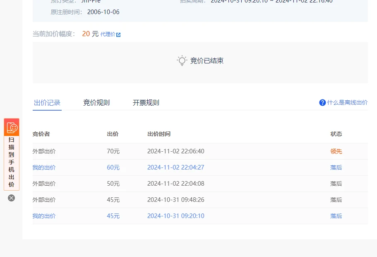The width and height of the screenshot is (377, 257).
Task: Click the 状态 column header
Action: (x=336, y=134)
